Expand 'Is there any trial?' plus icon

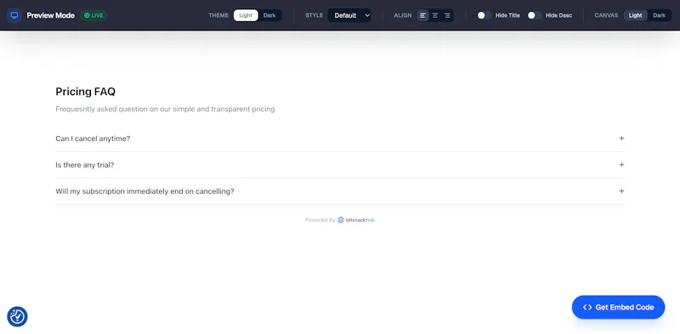[x=621, y=165]
